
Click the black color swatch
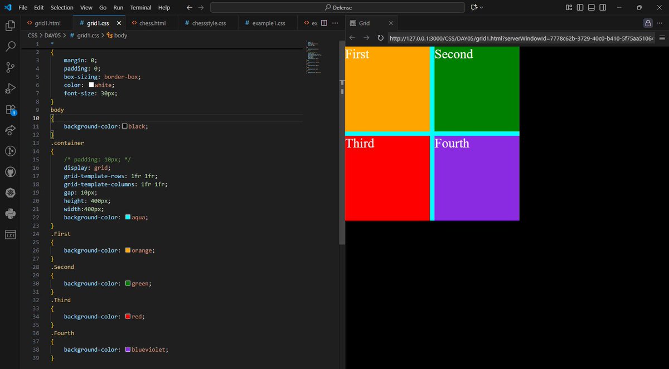point(124,126)
